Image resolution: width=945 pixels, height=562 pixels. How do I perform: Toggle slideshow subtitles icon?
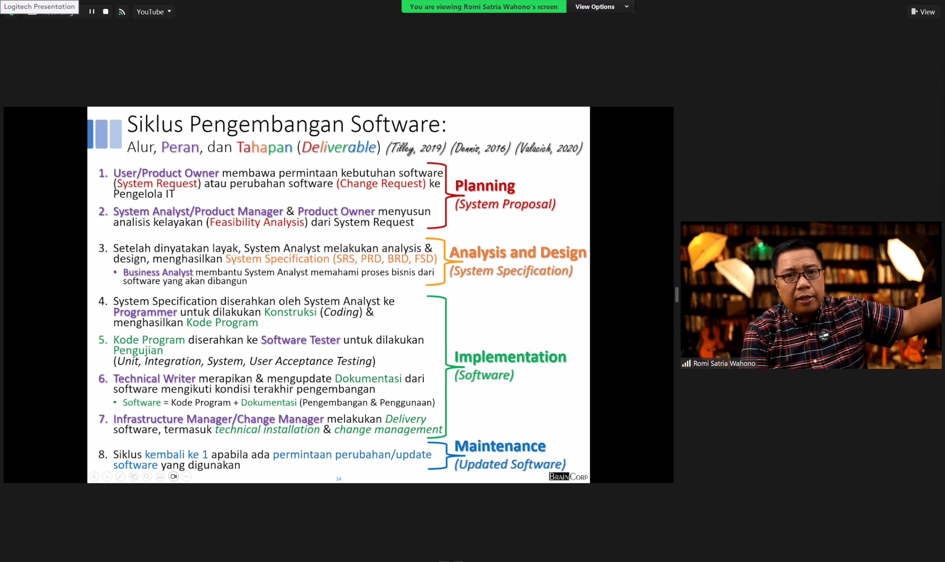160,476
